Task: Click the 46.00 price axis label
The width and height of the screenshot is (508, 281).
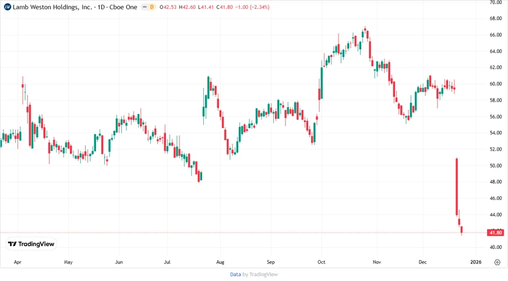Action: [496, 198]
